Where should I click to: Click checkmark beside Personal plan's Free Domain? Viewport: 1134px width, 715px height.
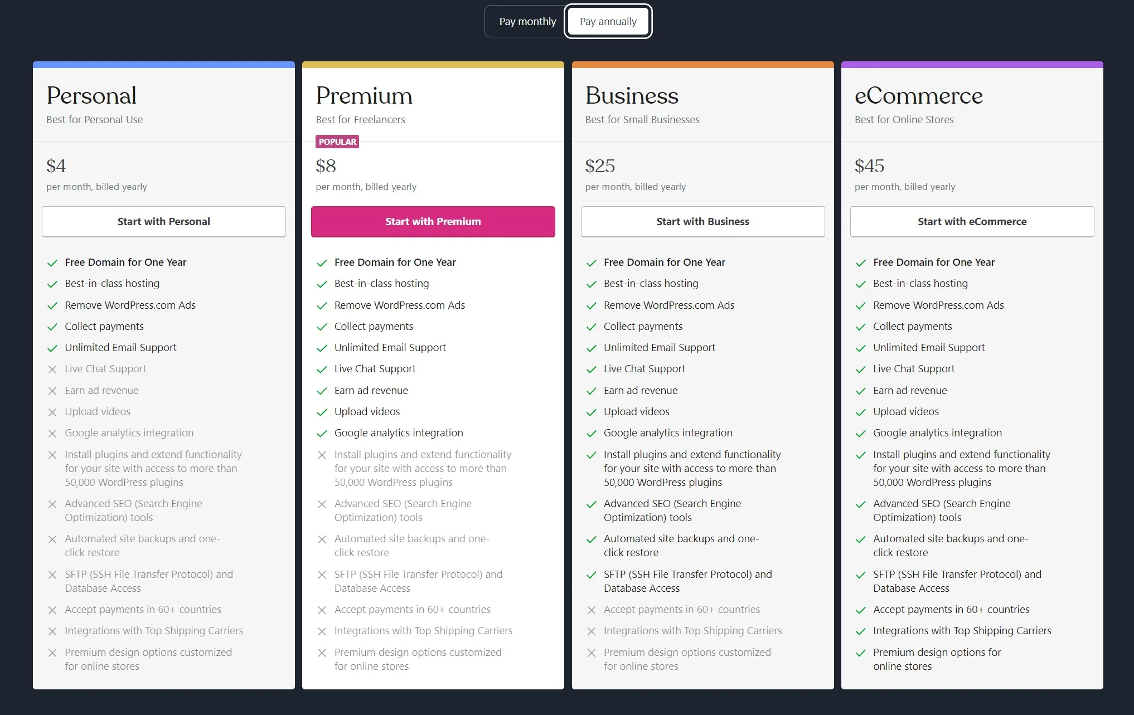[52, 263]
